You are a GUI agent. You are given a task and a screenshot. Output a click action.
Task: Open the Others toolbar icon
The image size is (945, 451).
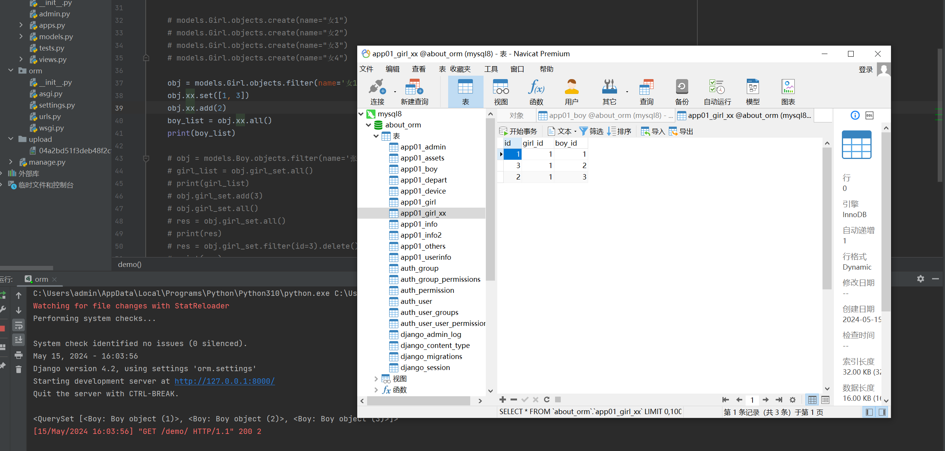(609, 92)
